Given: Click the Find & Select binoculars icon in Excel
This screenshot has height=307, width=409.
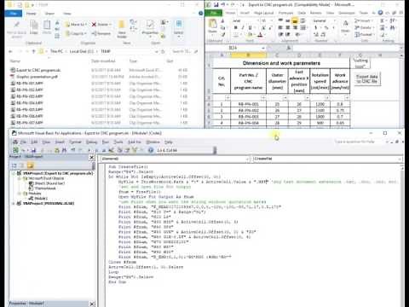Looking at the screenshot, I should point(393,27).
